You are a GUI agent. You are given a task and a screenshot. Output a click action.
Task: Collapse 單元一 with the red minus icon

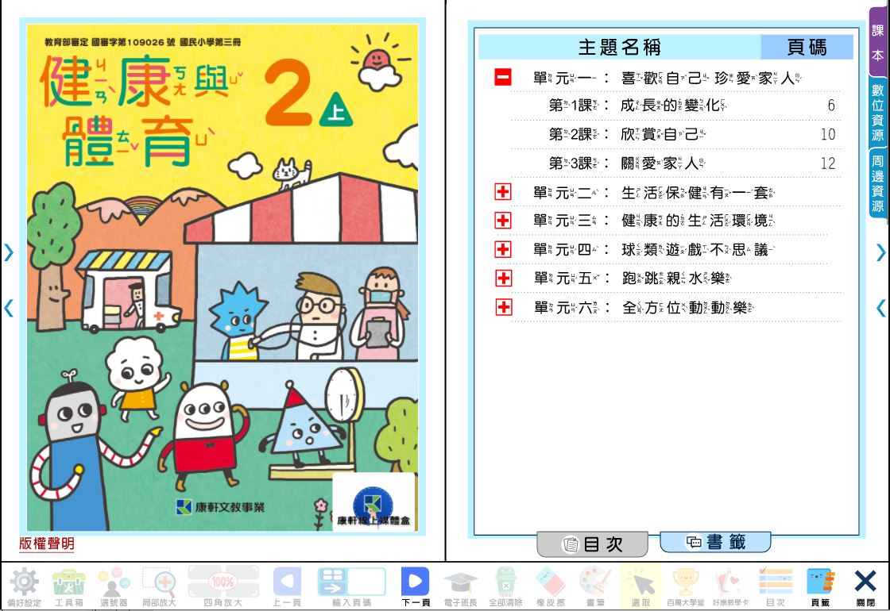coord(503,77)
